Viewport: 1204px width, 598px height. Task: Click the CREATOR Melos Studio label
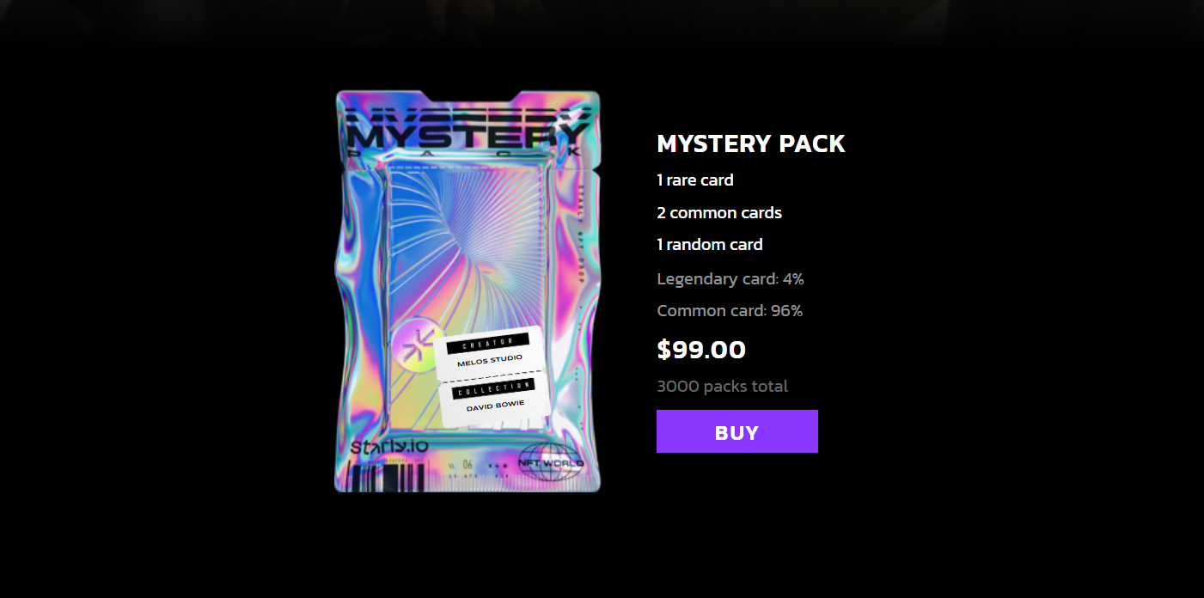pyautogui.click(x=488, y=351)
